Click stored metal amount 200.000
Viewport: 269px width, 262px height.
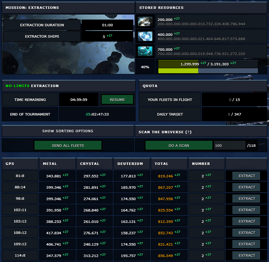[165, 20]
